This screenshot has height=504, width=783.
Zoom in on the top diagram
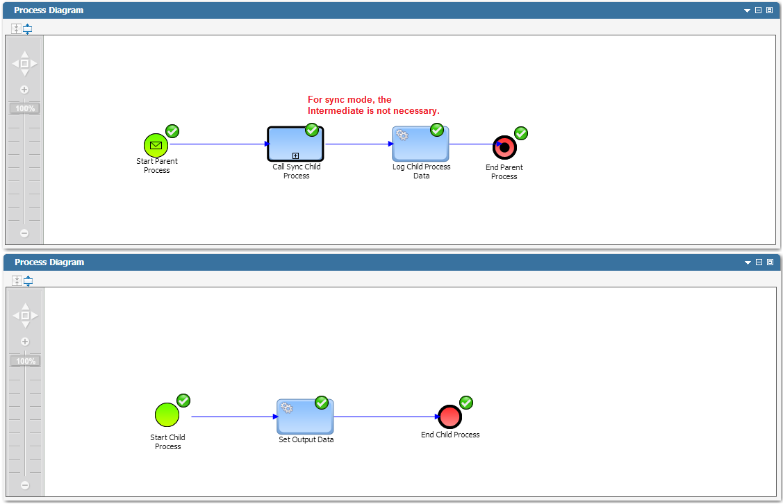click(24, 90)
